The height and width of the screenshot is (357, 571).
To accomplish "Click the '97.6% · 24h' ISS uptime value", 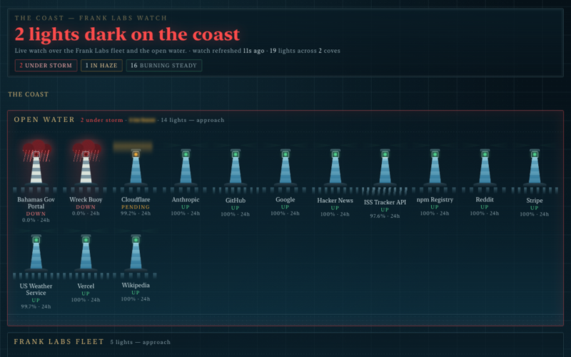I will point(385,216).
